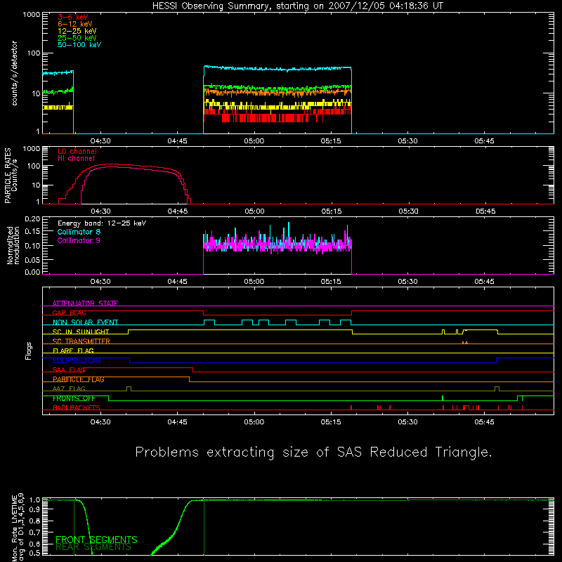Click the Normalized modulation axis label
The width and height of the screenshot is (562, 562).
pos(13,245)
